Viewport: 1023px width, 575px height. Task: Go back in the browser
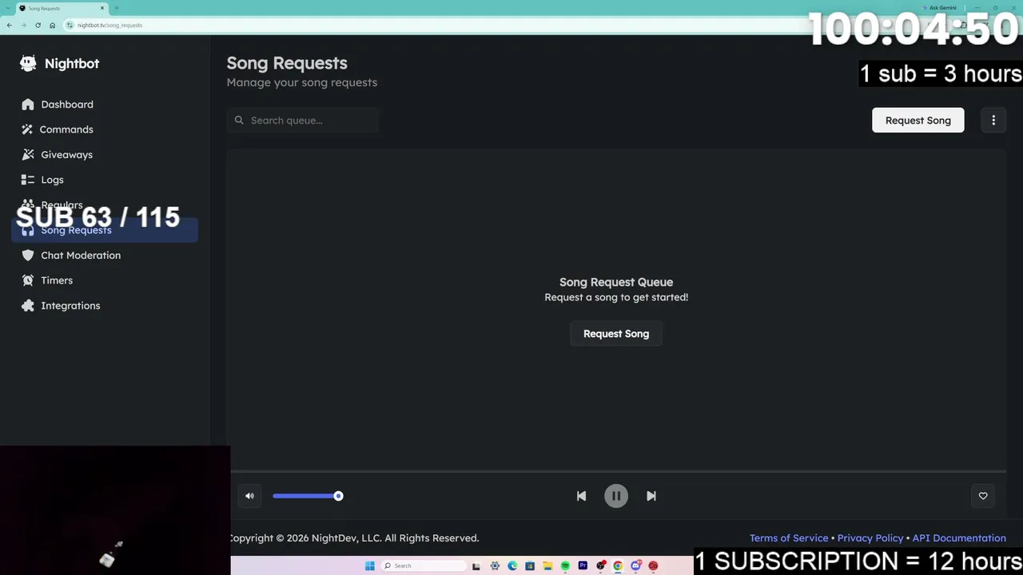10,25
